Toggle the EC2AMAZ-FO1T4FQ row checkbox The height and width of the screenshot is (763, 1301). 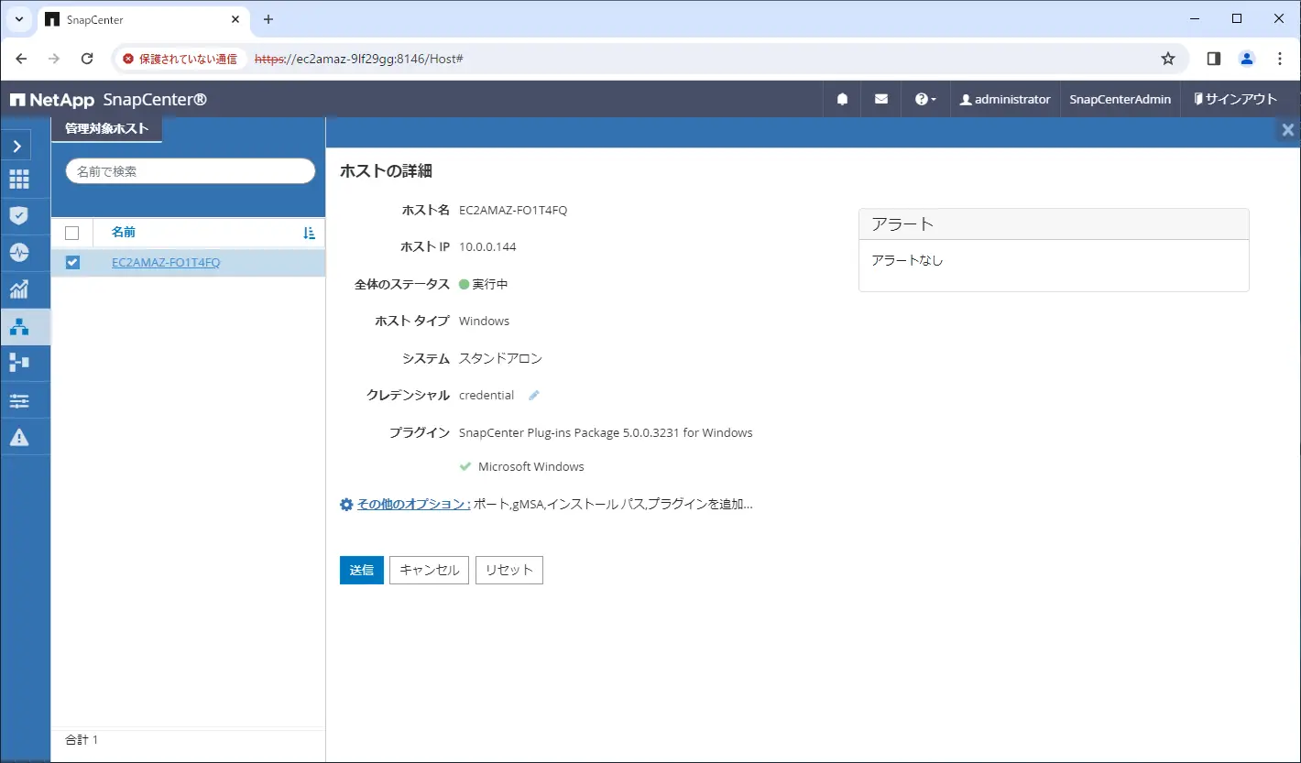(72, 263)
